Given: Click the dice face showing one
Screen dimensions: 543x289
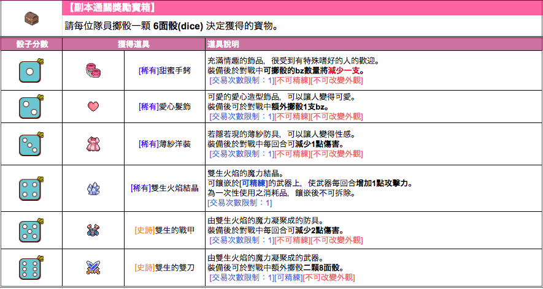Looking at the screenshot, I should pyautogui.click(x=31, y=71).
